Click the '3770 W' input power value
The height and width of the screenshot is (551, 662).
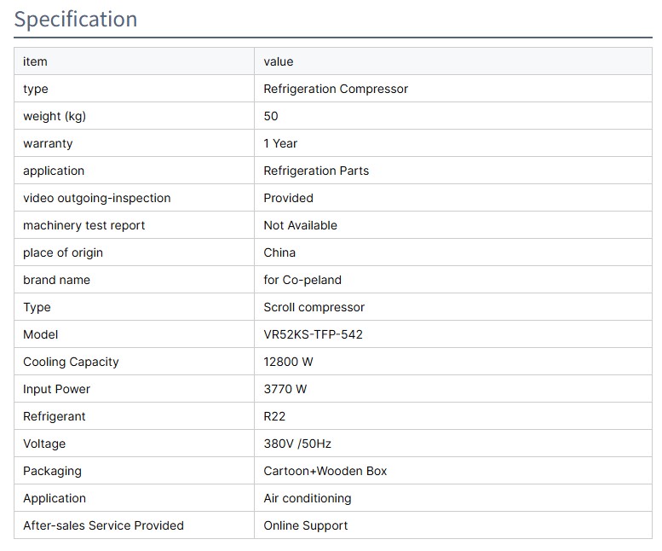285,389
